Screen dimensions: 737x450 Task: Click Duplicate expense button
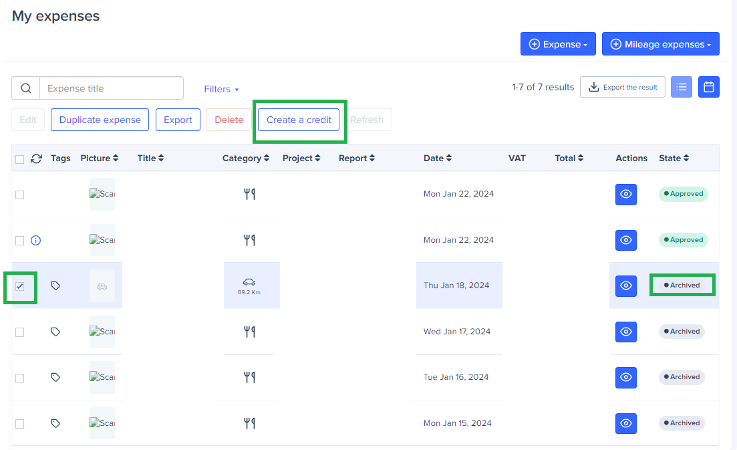pos(100,120)
